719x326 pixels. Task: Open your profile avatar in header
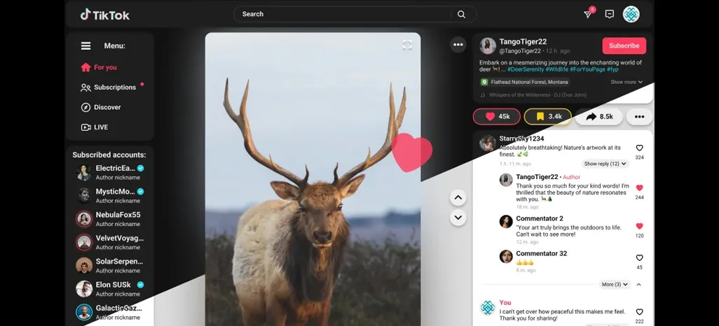631,14
